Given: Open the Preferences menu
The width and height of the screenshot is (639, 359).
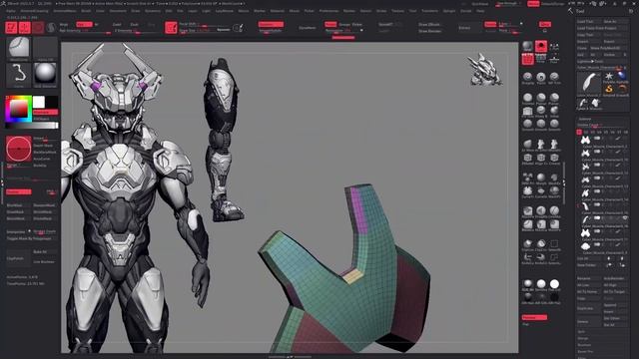Looking at the screenshot, I should click(x=328, y=11).
